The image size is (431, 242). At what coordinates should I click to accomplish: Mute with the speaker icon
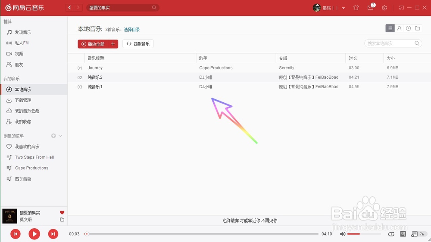pos(343,234)
